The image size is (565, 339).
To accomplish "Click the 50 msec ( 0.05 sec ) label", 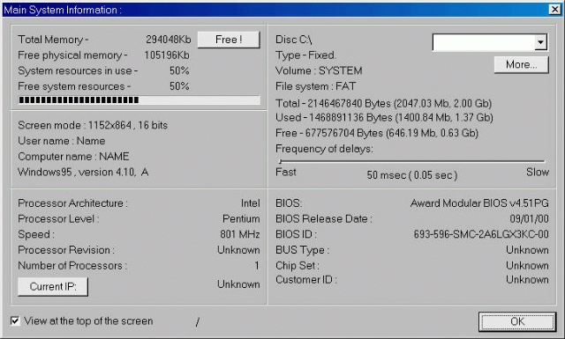I will [x=412, y=175].
